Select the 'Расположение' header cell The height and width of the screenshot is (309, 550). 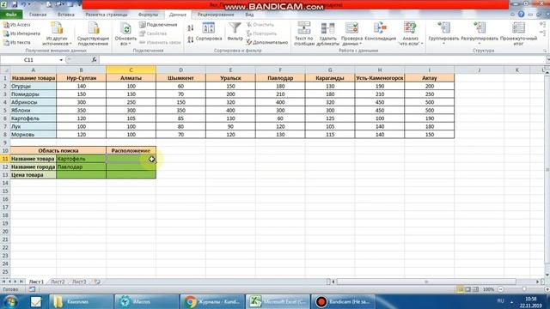(131, 151)
